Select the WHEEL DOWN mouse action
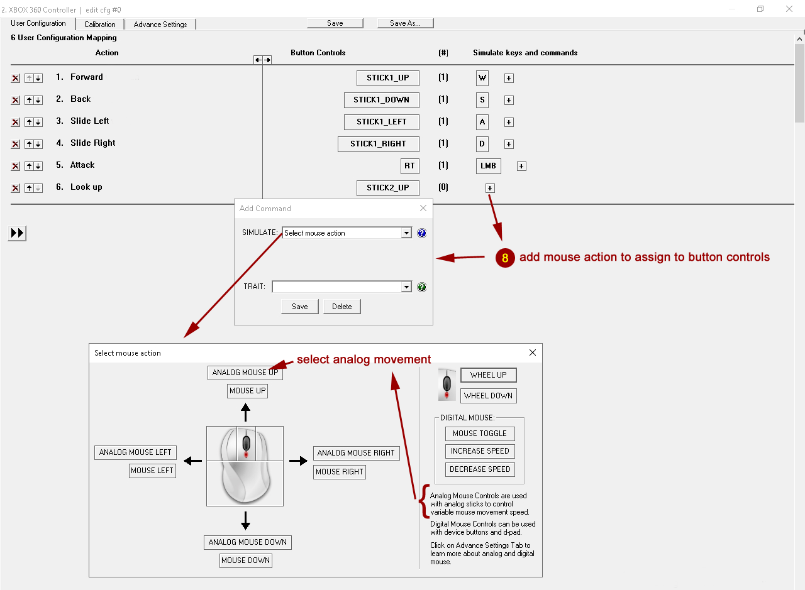The width and height of the screenshot is (805, 590). (x=488, y=396)
